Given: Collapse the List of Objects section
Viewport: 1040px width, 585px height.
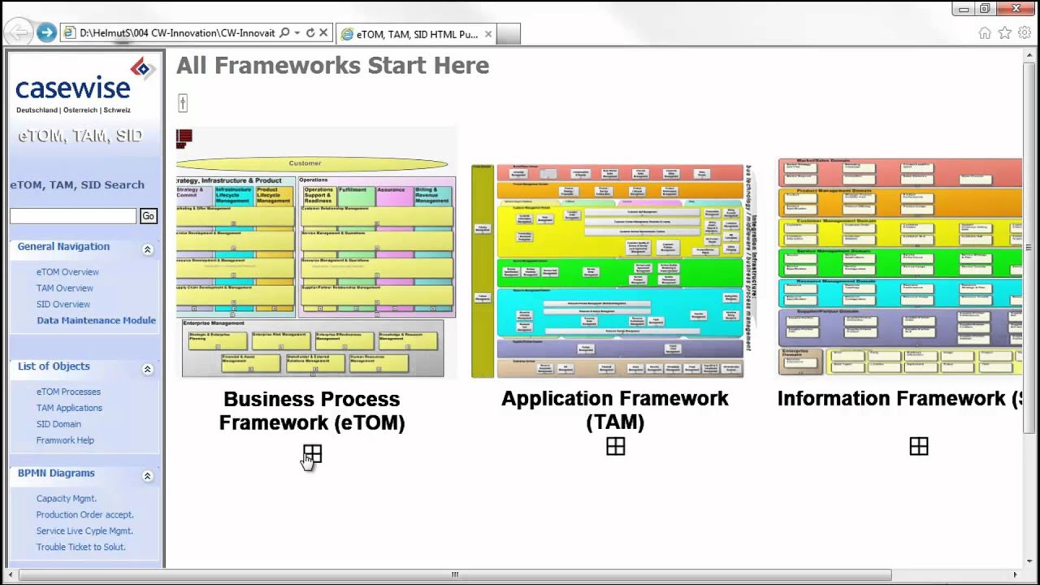Looking at the screenshot, I should [147, 369].
